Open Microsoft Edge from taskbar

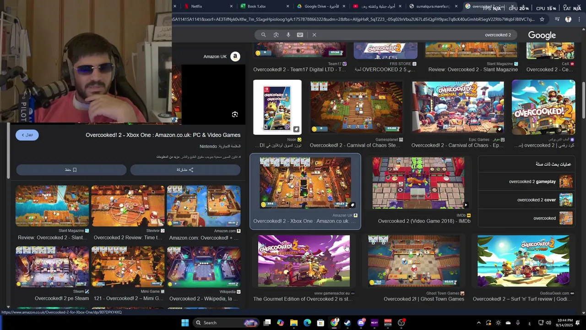(x=307, y=323)
